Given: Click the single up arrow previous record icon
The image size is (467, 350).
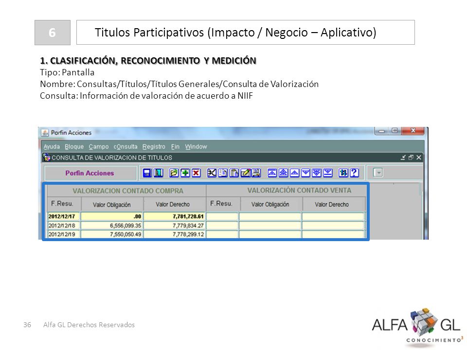Looking at the screenshot, I should [295, 173].
